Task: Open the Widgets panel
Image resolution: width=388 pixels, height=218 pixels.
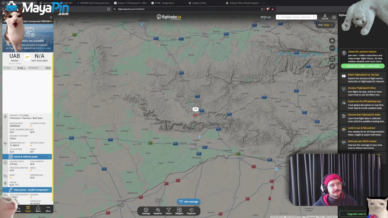Action: (179, 211)
